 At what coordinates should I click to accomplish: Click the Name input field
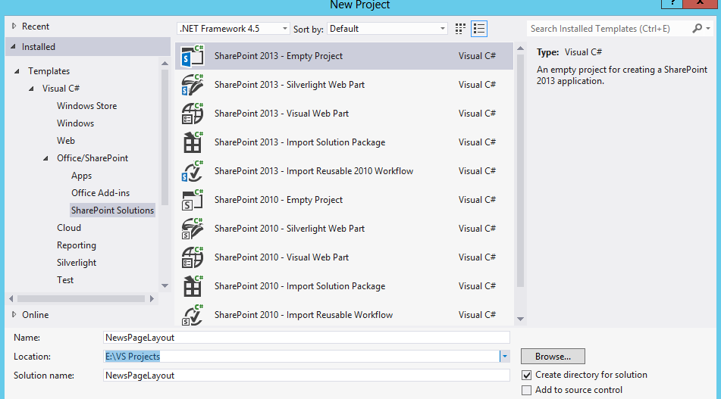[307, 338]
